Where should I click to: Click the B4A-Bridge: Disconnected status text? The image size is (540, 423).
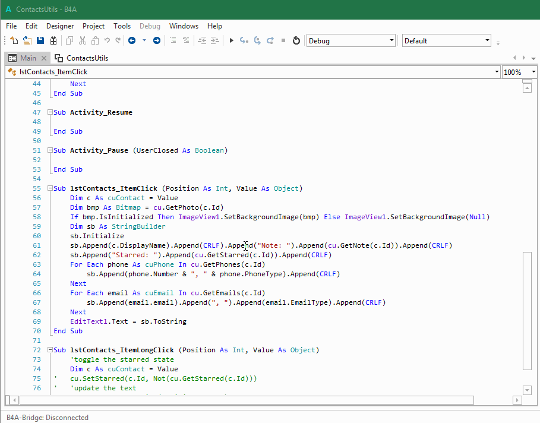(48, 418)
